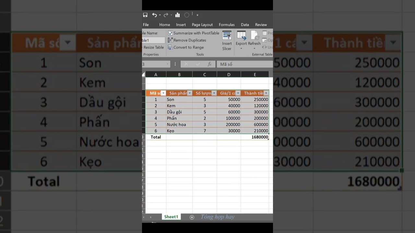Open filter dropdown on Thành tiền column
Viewport: 415px width, 233px height.
pos(266,93)
